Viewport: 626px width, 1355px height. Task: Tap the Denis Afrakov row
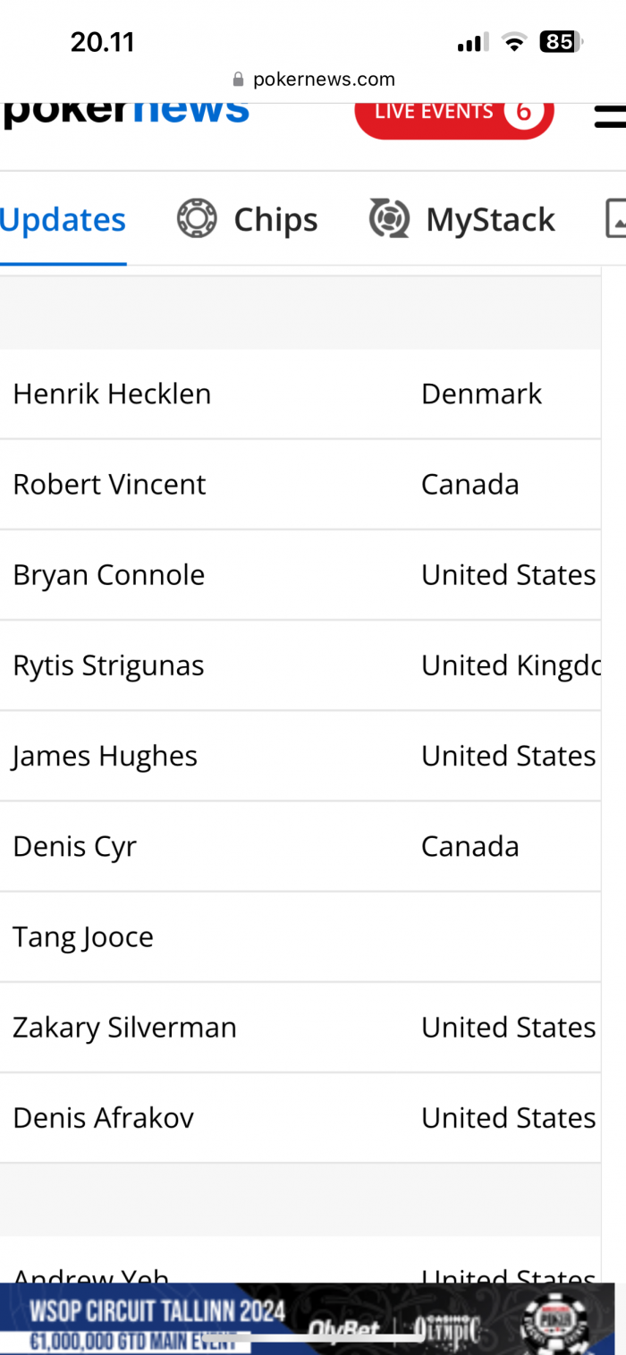[300, 1117]
